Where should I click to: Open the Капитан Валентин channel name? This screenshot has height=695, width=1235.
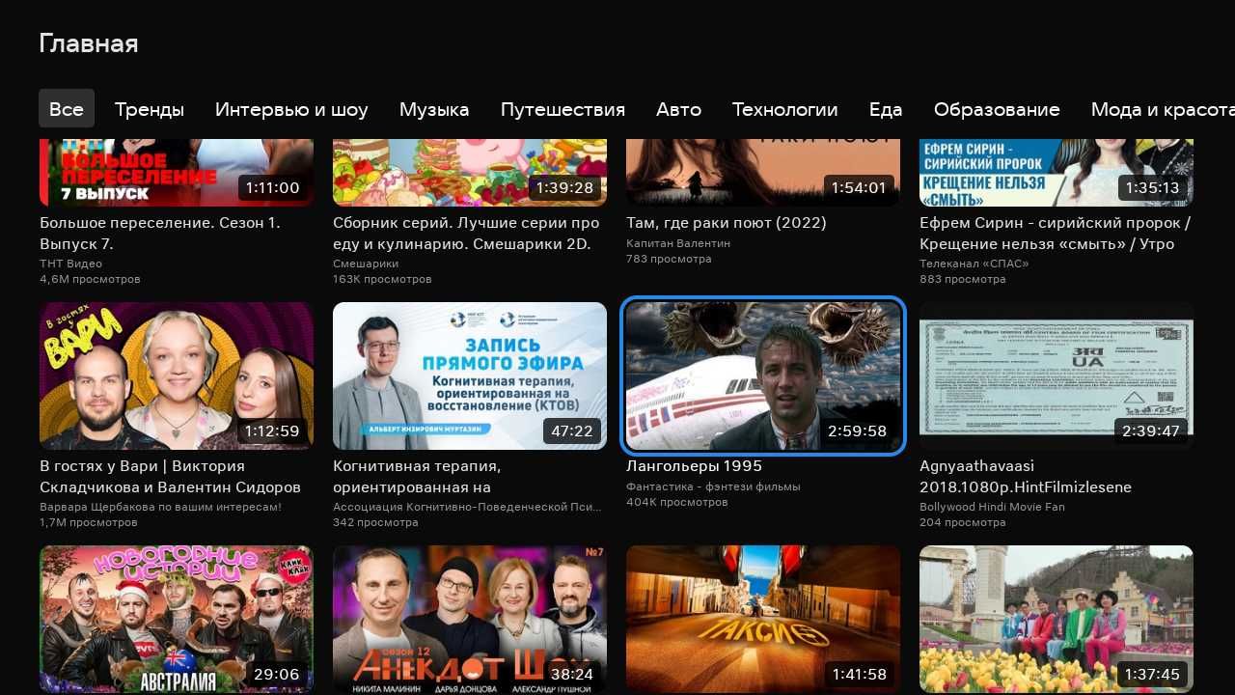pos(678,243)
